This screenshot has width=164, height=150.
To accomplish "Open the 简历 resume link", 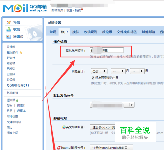I will tap(10, 127).
